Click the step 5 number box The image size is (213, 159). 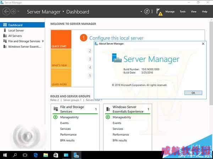point(90,76)
